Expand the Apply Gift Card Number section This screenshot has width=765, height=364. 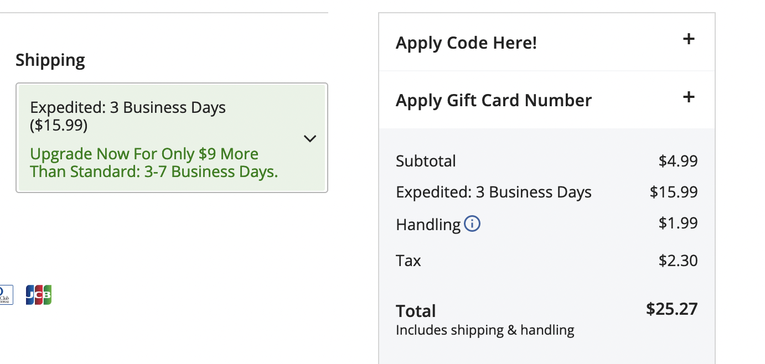pos(493,100)
